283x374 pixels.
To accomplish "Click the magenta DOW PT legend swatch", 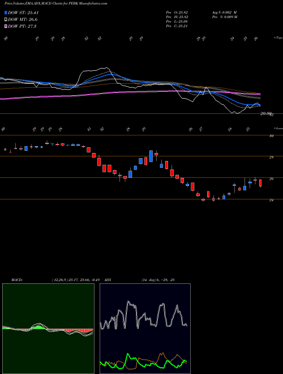I will pyautogui.click(x=6, y=26).
